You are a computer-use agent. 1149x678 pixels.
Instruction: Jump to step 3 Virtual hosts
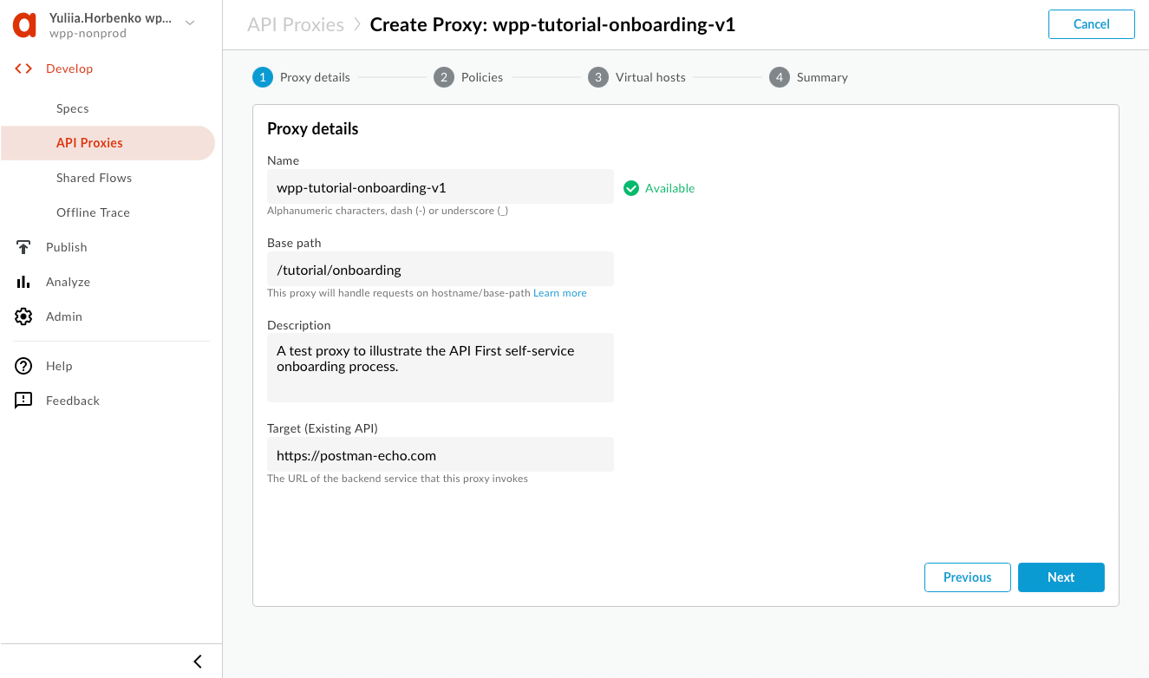click(637, 77)
